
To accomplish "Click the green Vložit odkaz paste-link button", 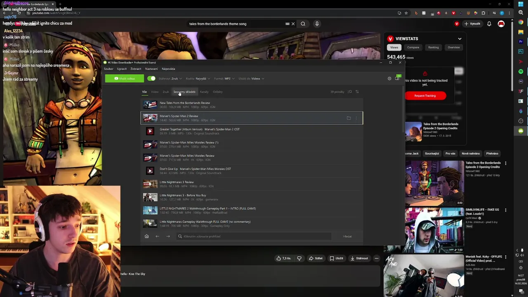I will click(x=125, y=78).
